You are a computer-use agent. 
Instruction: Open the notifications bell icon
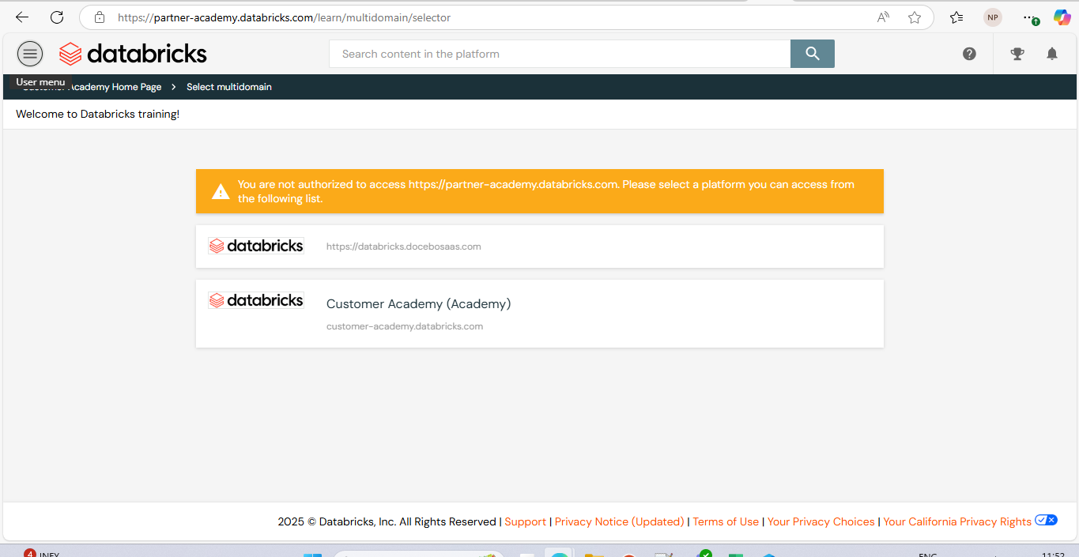[1051, 54]
